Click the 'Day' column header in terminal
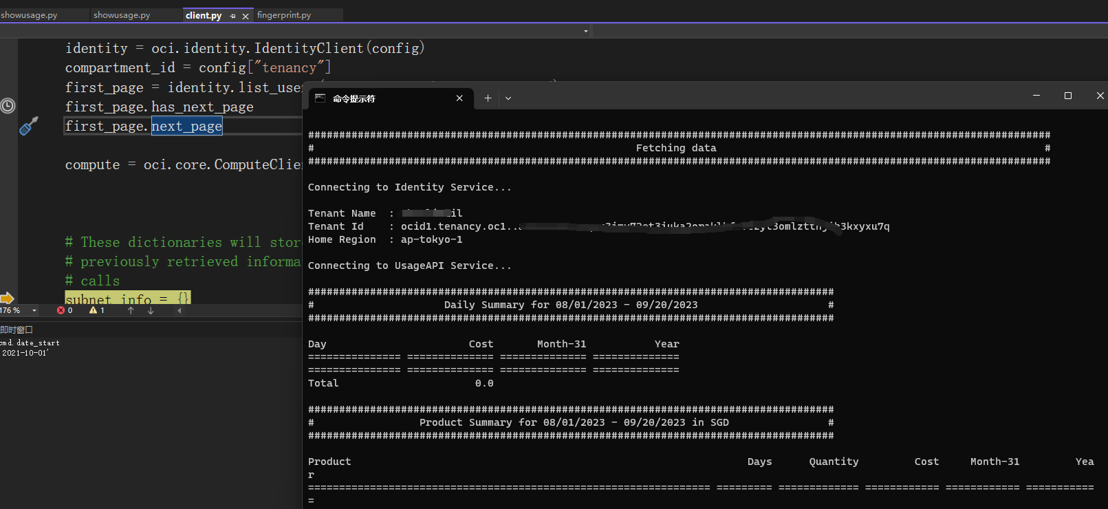This screenshot has width=1108, height=509. 317,344
